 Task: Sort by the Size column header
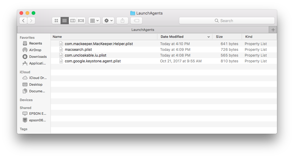(227, 37)
